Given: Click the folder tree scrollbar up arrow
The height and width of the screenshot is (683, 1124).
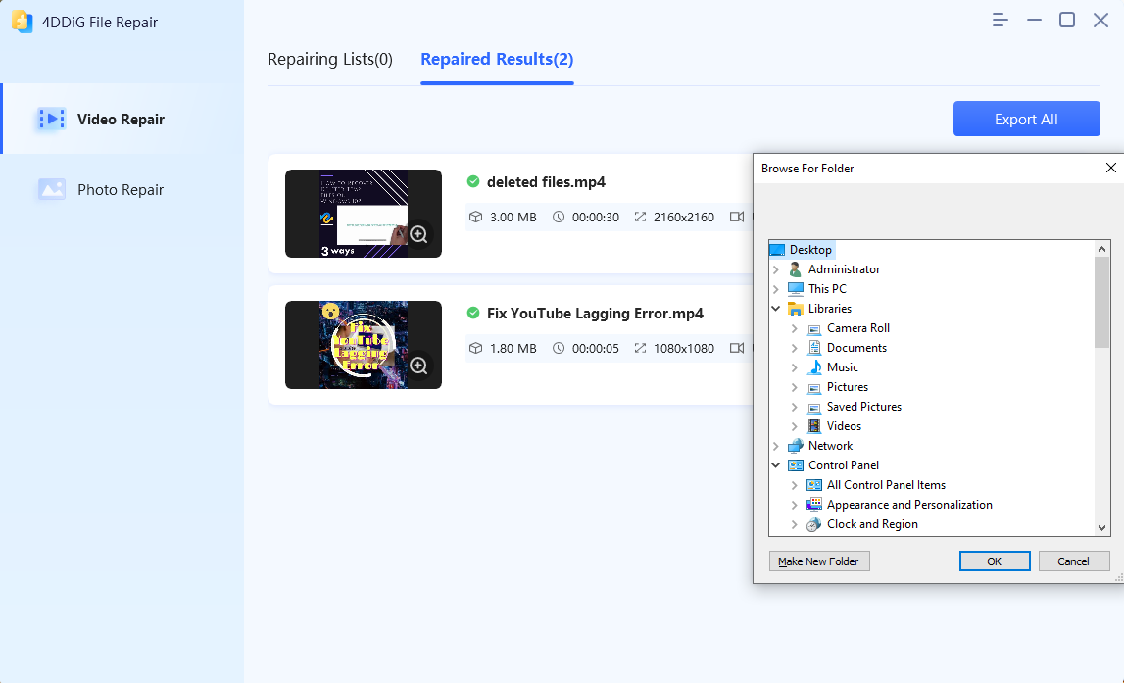Looking at the screenshot, I should (1101, 249).
